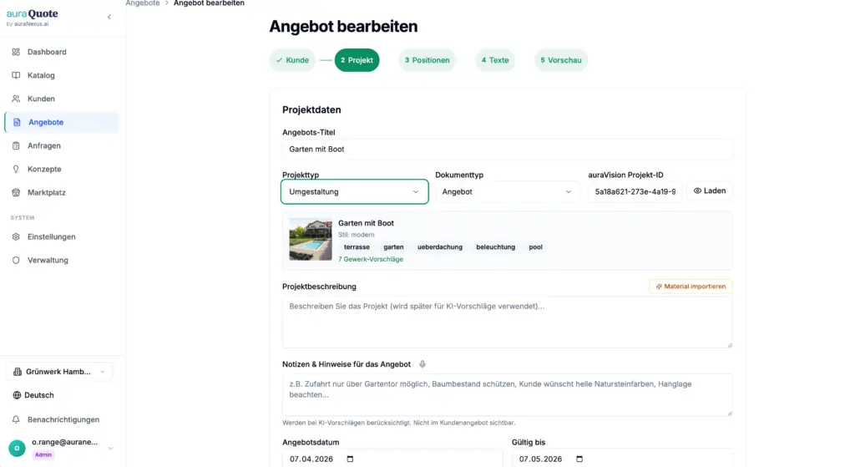Click the Gültig bis date field
The image size is (855, 467).
(621, 459)
